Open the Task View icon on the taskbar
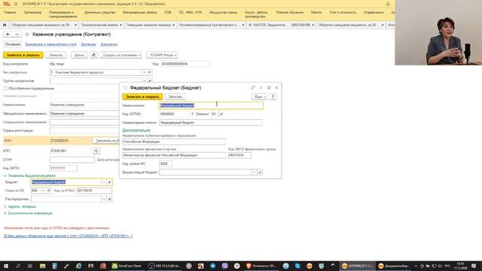 30,266
